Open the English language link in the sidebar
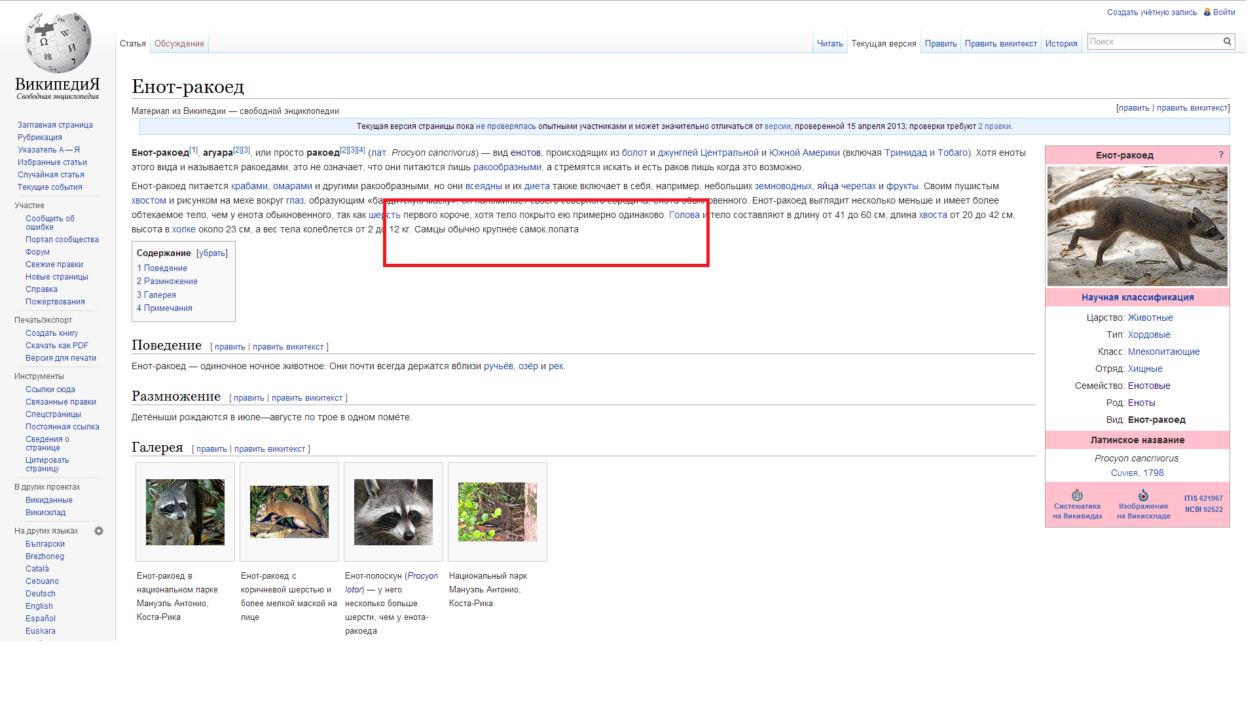 39,606
